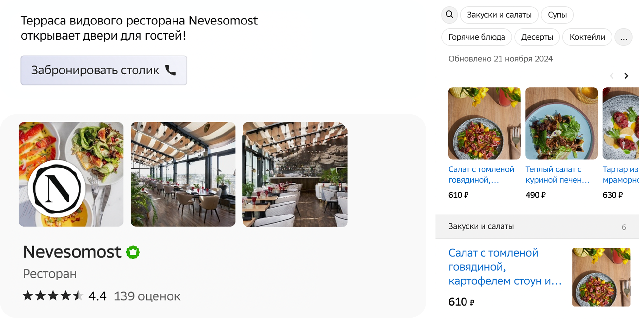Go to next dishes with right arrow
The width and height of the screenshot is (639, 320).
point(626,76)
